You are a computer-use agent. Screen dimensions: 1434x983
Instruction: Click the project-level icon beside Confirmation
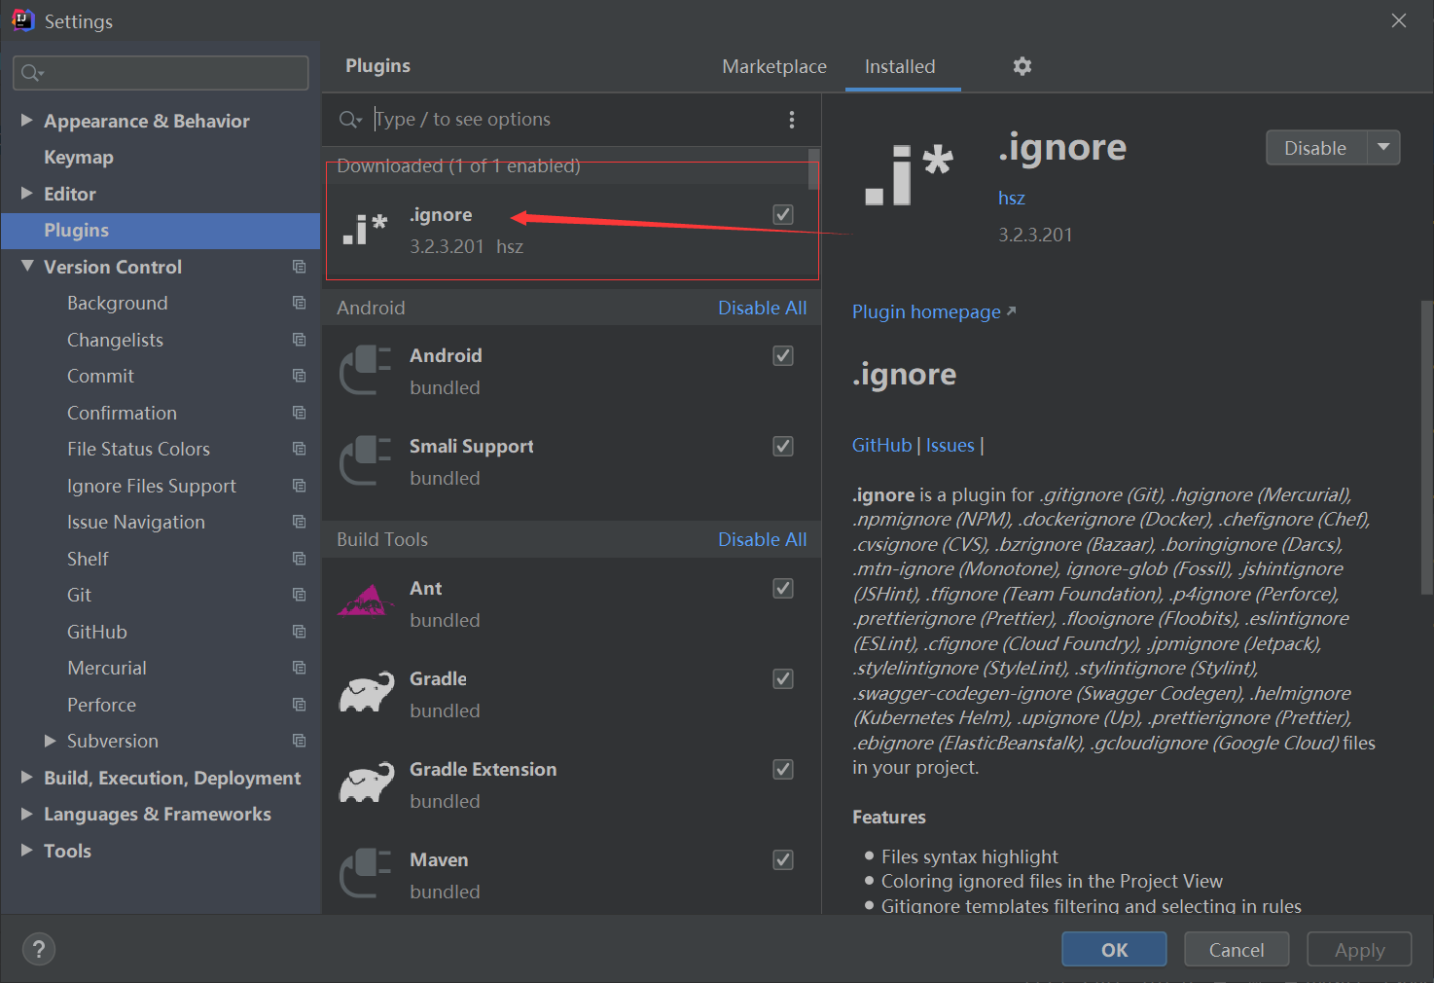pos(299,413)
